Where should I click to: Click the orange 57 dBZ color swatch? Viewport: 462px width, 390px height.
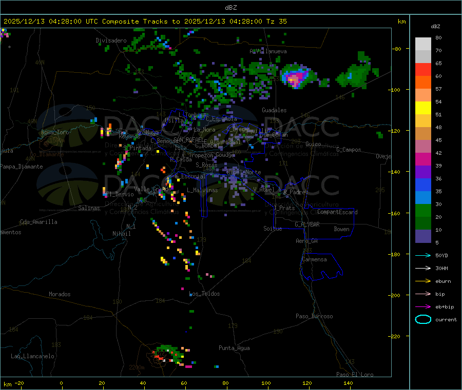[x=423, y=83]
